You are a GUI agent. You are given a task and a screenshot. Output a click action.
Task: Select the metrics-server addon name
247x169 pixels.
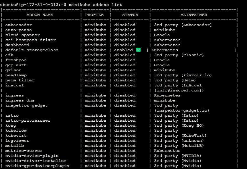(x=24, y=151)
